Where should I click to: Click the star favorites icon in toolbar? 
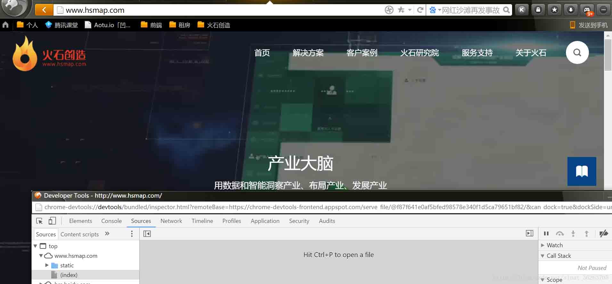click(x=554, y=10)
